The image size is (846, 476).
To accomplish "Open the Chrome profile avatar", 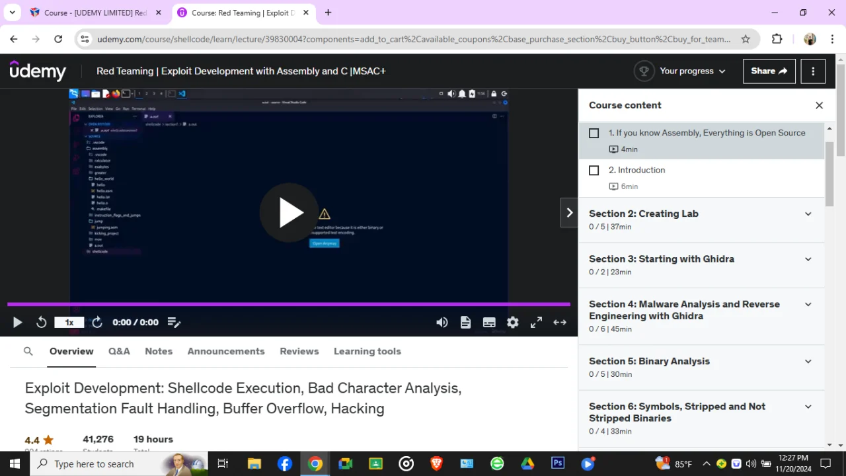I will point(810,39).
